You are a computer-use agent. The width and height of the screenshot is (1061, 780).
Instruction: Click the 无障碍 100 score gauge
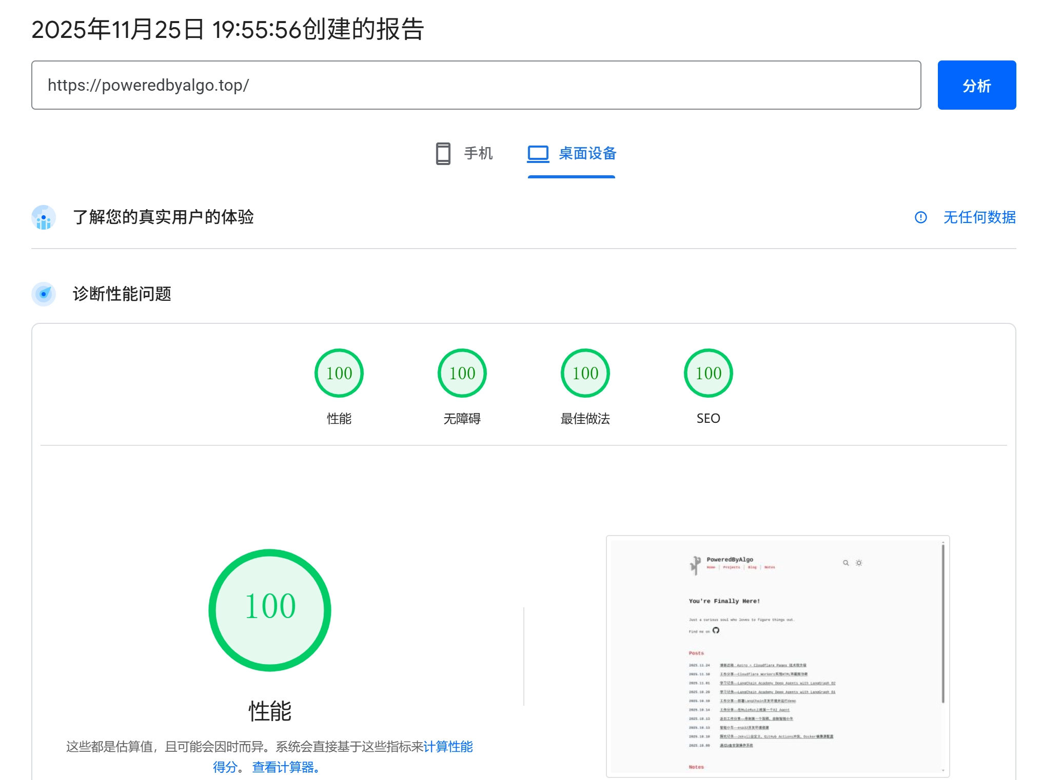462,373
